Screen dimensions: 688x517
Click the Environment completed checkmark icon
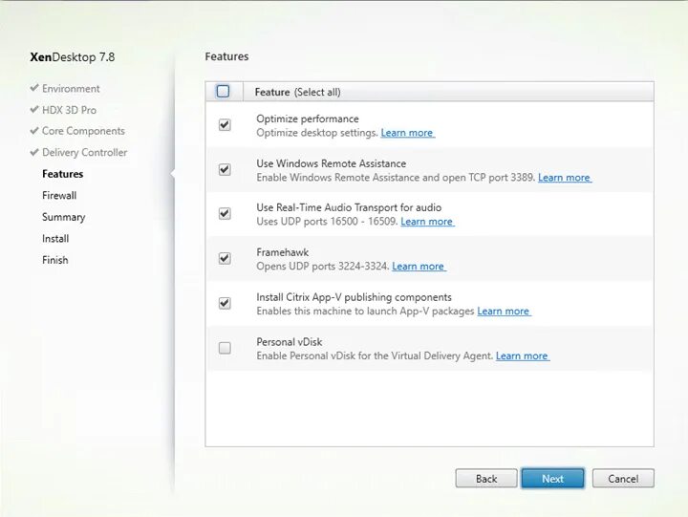pyautogui.click(x=34, y=88)
